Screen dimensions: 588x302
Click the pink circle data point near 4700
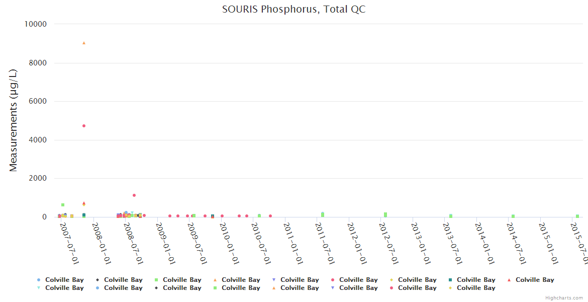click(x=84, y=126)
